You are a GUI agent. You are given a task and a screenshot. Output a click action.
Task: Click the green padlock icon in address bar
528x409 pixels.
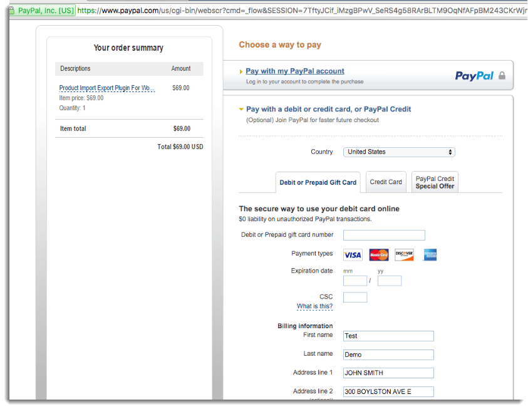[x=12, y=11]
